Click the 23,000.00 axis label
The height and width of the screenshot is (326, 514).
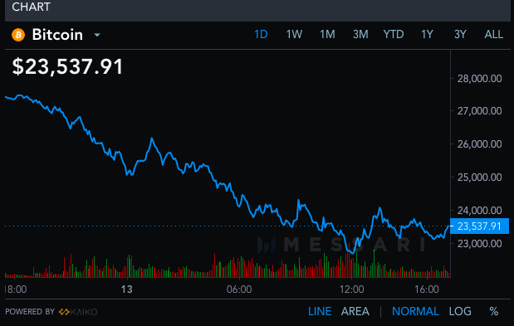click(x=479, y=244)
